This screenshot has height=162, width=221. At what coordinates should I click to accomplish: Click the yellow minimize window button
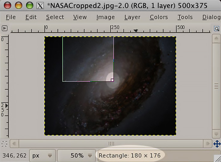point(18,5)
